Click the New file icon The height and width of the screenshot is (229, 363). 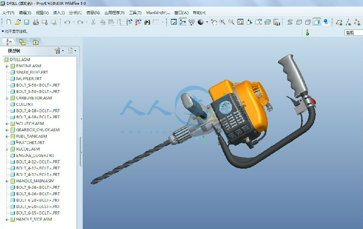pos(8,22)
